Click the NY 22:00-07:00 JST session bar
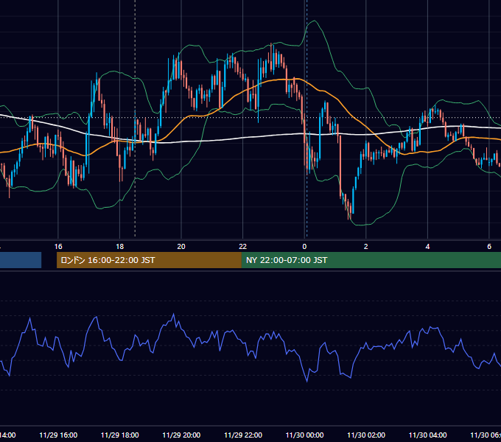The width and height of the screenshot is (501, 442). pos(371,260)
